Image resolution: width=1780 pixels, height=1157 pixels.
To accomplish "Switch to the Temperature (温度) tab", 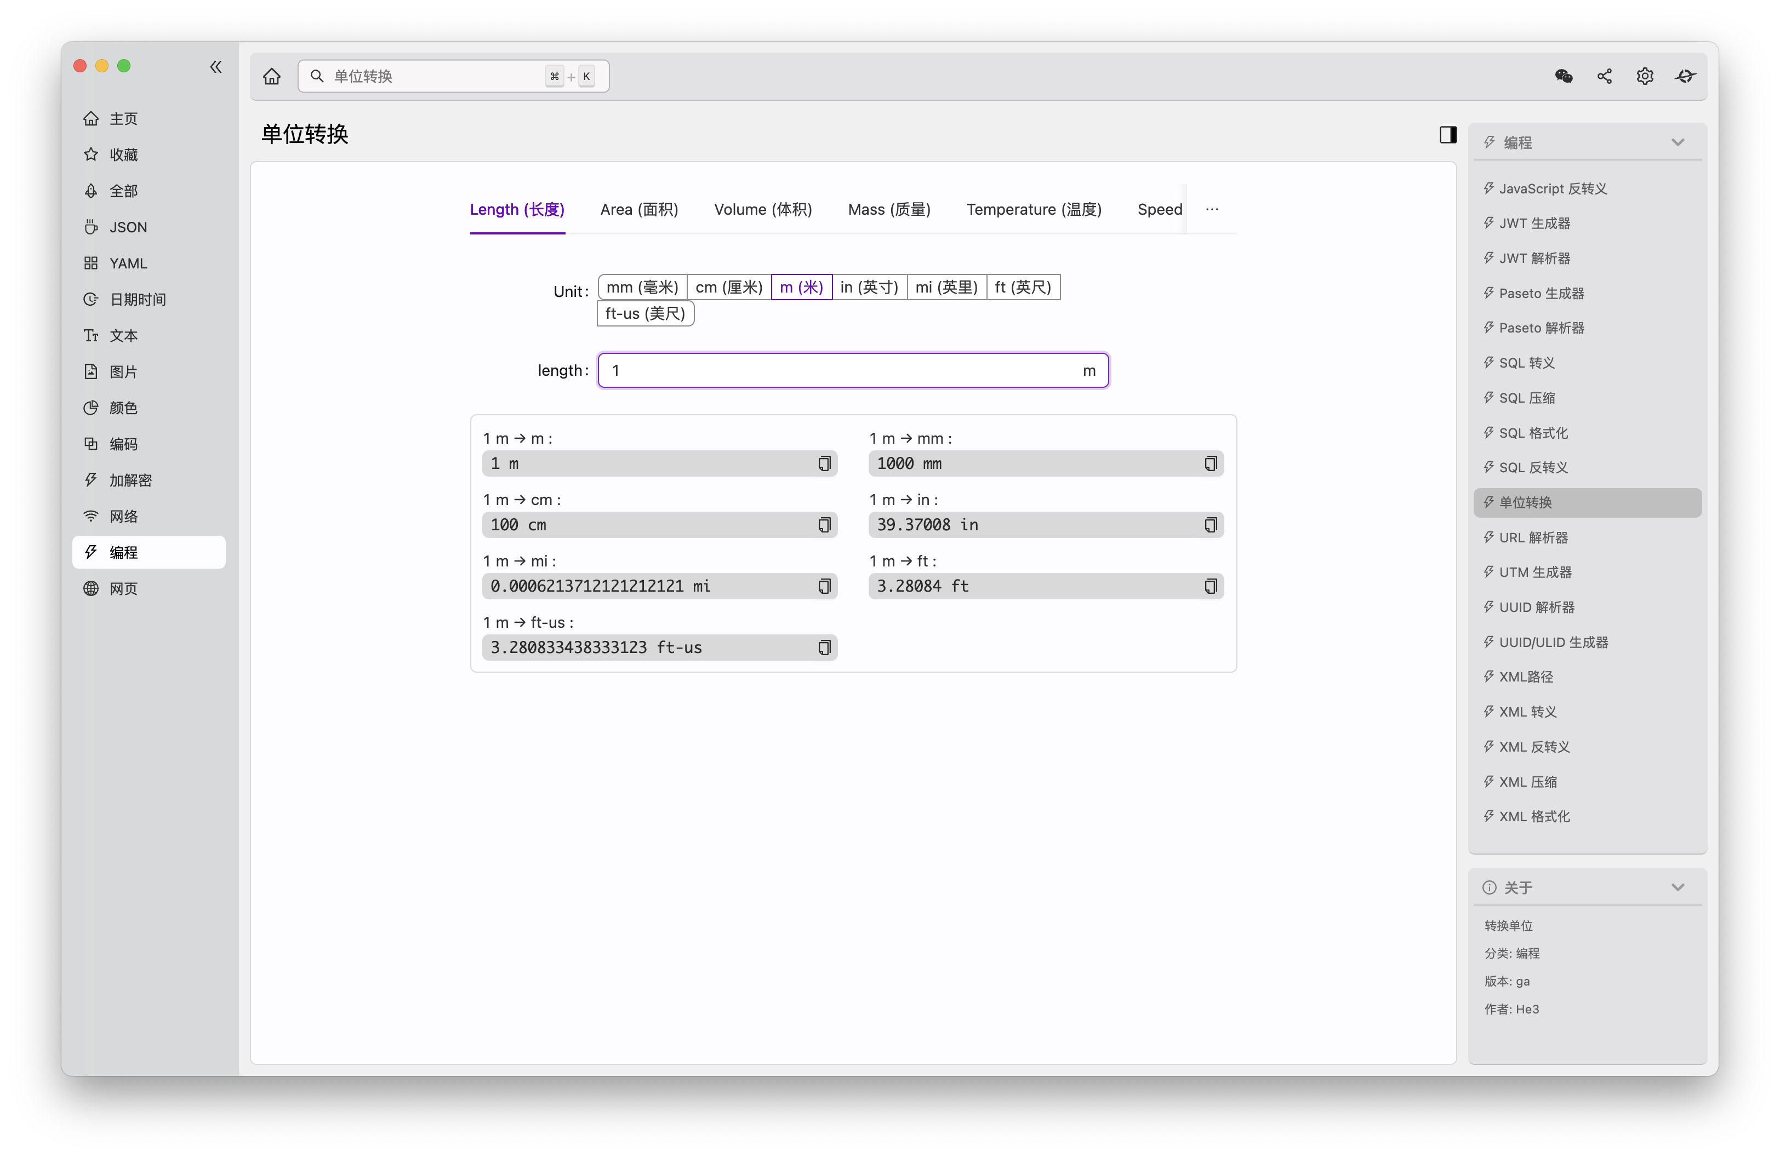I will (x=1034, y=209).
